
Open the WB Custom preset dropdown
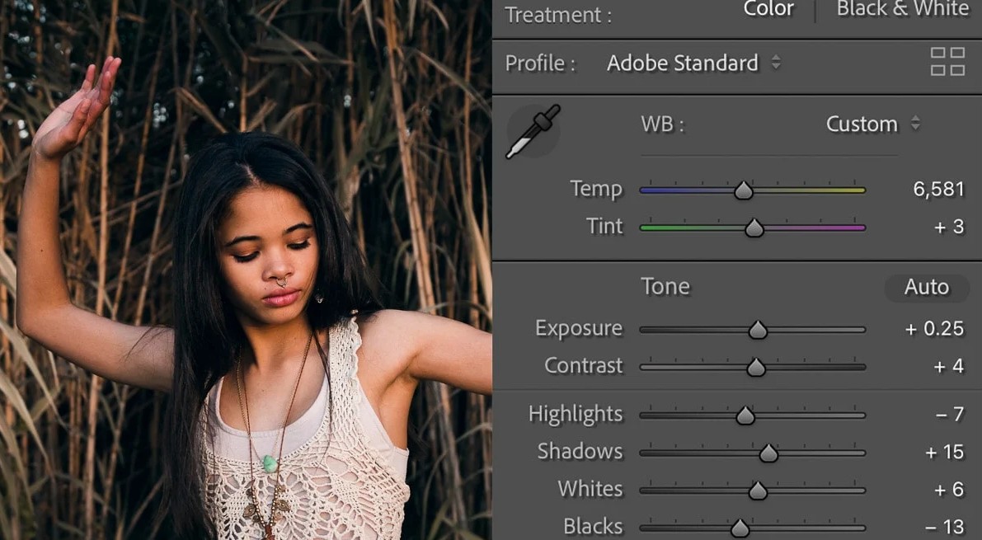(x=872, y=124)
